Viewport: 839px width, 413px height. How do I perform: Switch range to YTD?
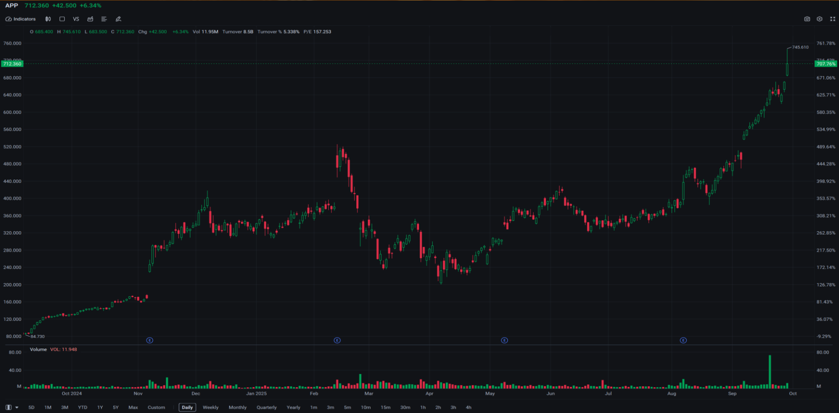point(82,407)
